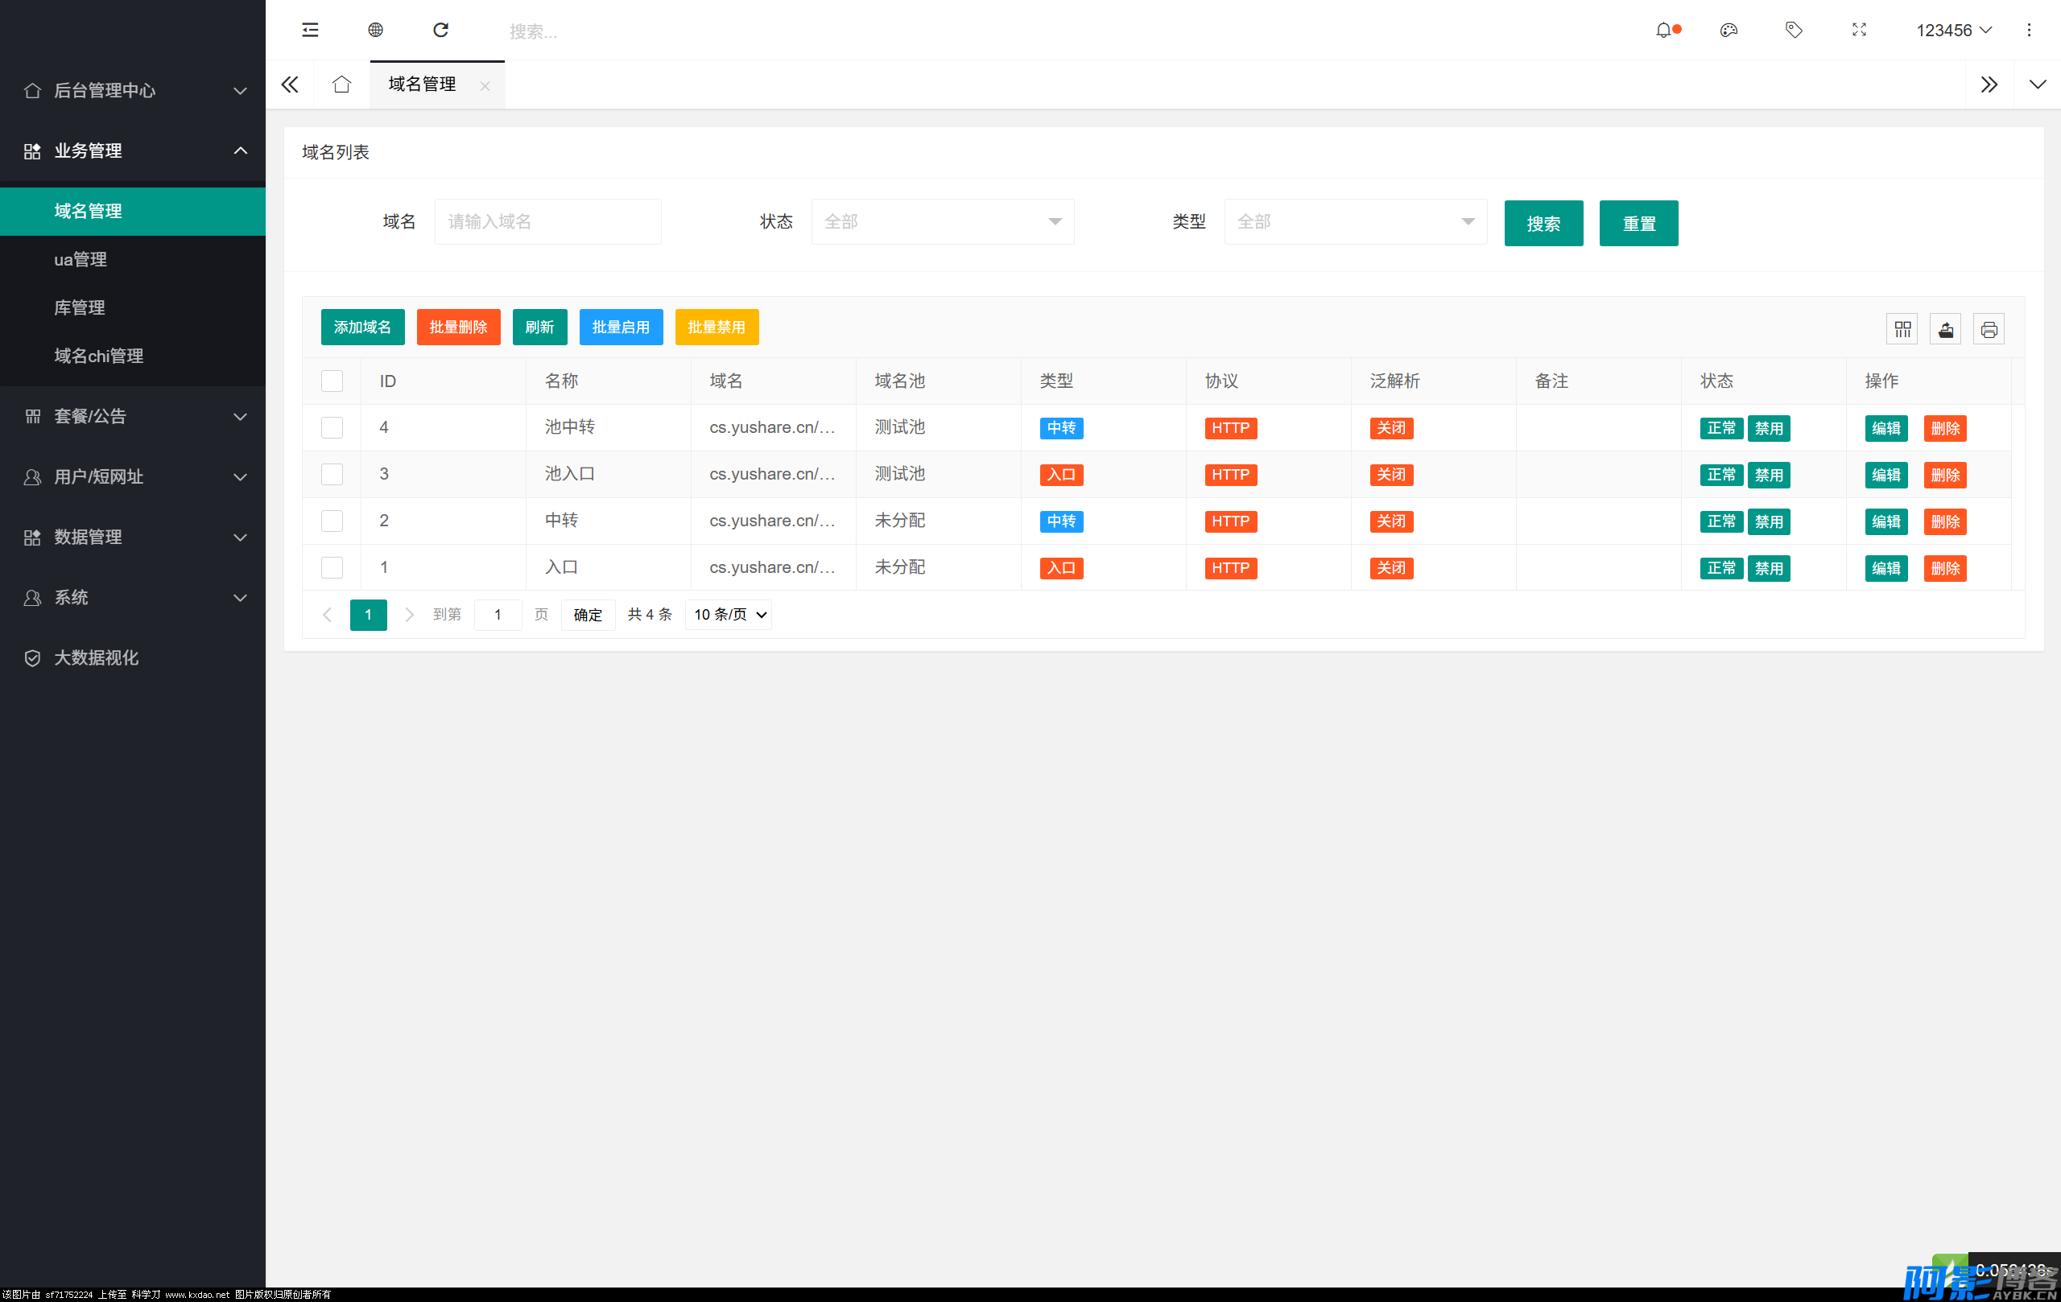Tick the select-all checkbox in table header
This screenshot has width=2061, height=1302.
coord(332,381)
